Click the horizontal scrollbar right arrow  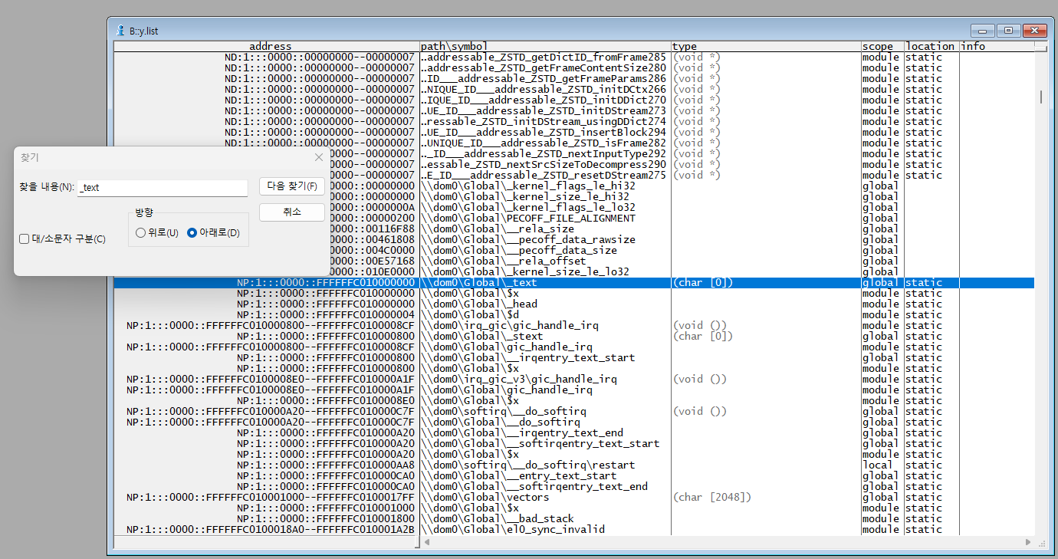pyautogui.click(x=1028, y=542)
